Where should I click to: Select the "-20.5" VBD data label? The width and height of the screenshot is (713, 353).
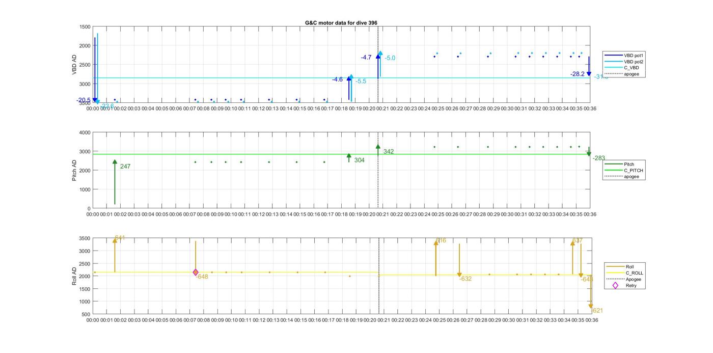[84, 100]
